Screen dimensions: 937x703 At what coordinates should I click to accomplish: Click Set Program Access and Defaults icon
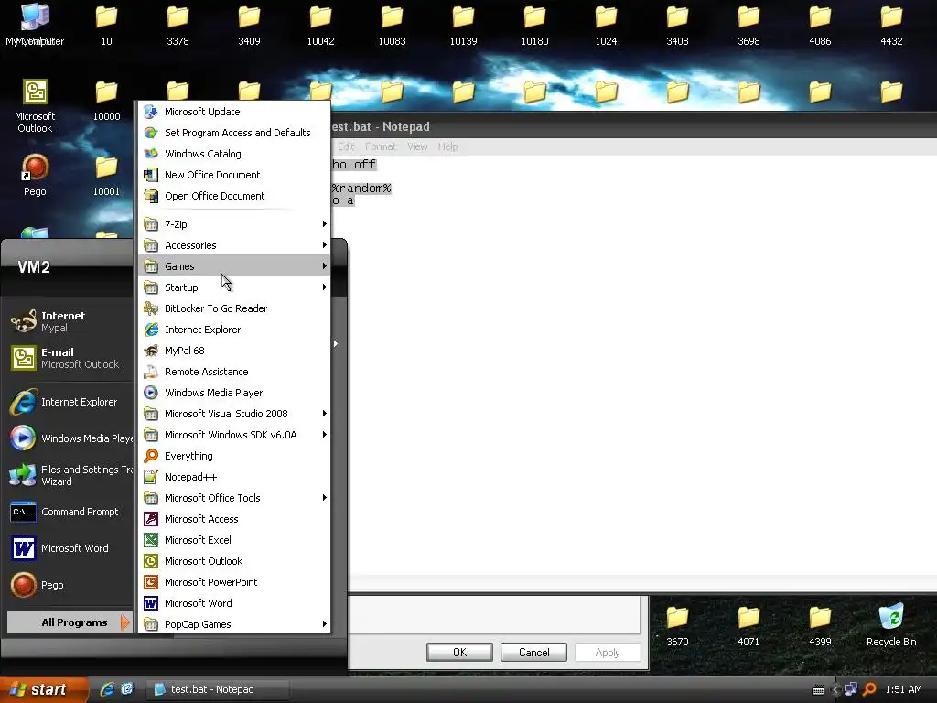point(151,133)
